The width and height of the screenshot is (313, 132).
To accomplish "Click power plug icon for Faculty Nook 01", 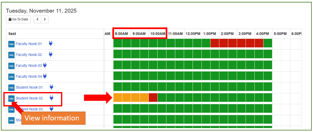I will point(51,44).
